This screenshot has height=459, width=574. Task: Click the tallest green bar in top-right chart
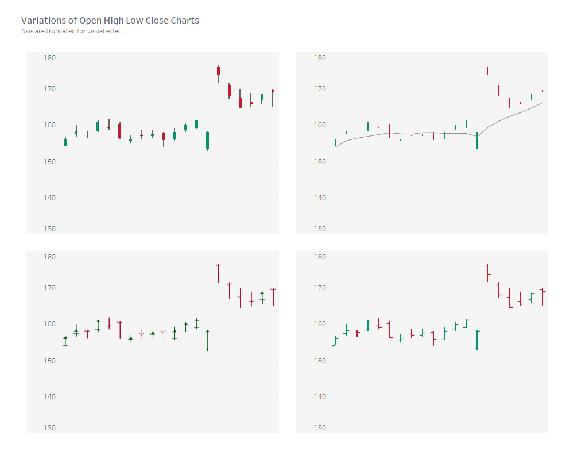pos(477,140)
